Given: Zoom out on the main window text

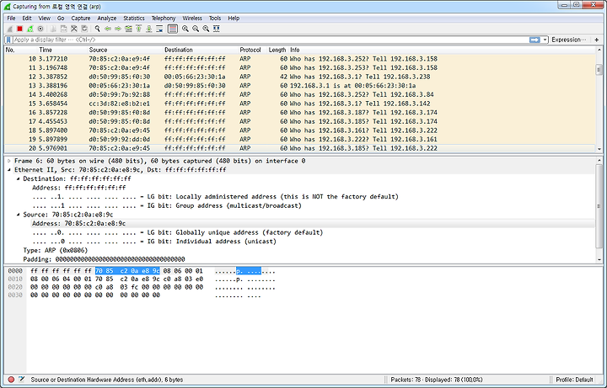Looking at the screenshot, I should (x=196, y=29).
